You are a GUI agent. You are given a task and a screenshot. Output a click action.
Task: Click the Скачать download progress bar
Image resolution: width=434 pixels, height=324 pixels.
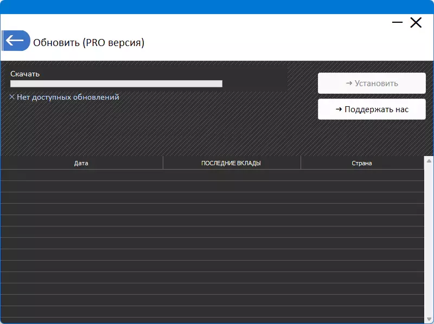pyautogui.click(x=116, y=84)
